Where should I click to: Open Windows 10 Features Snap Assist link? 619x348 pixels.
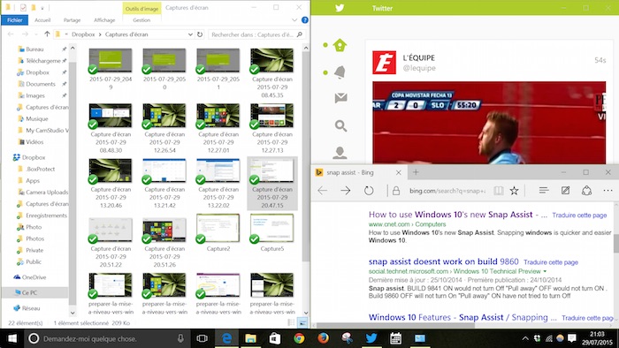point(462,317)
